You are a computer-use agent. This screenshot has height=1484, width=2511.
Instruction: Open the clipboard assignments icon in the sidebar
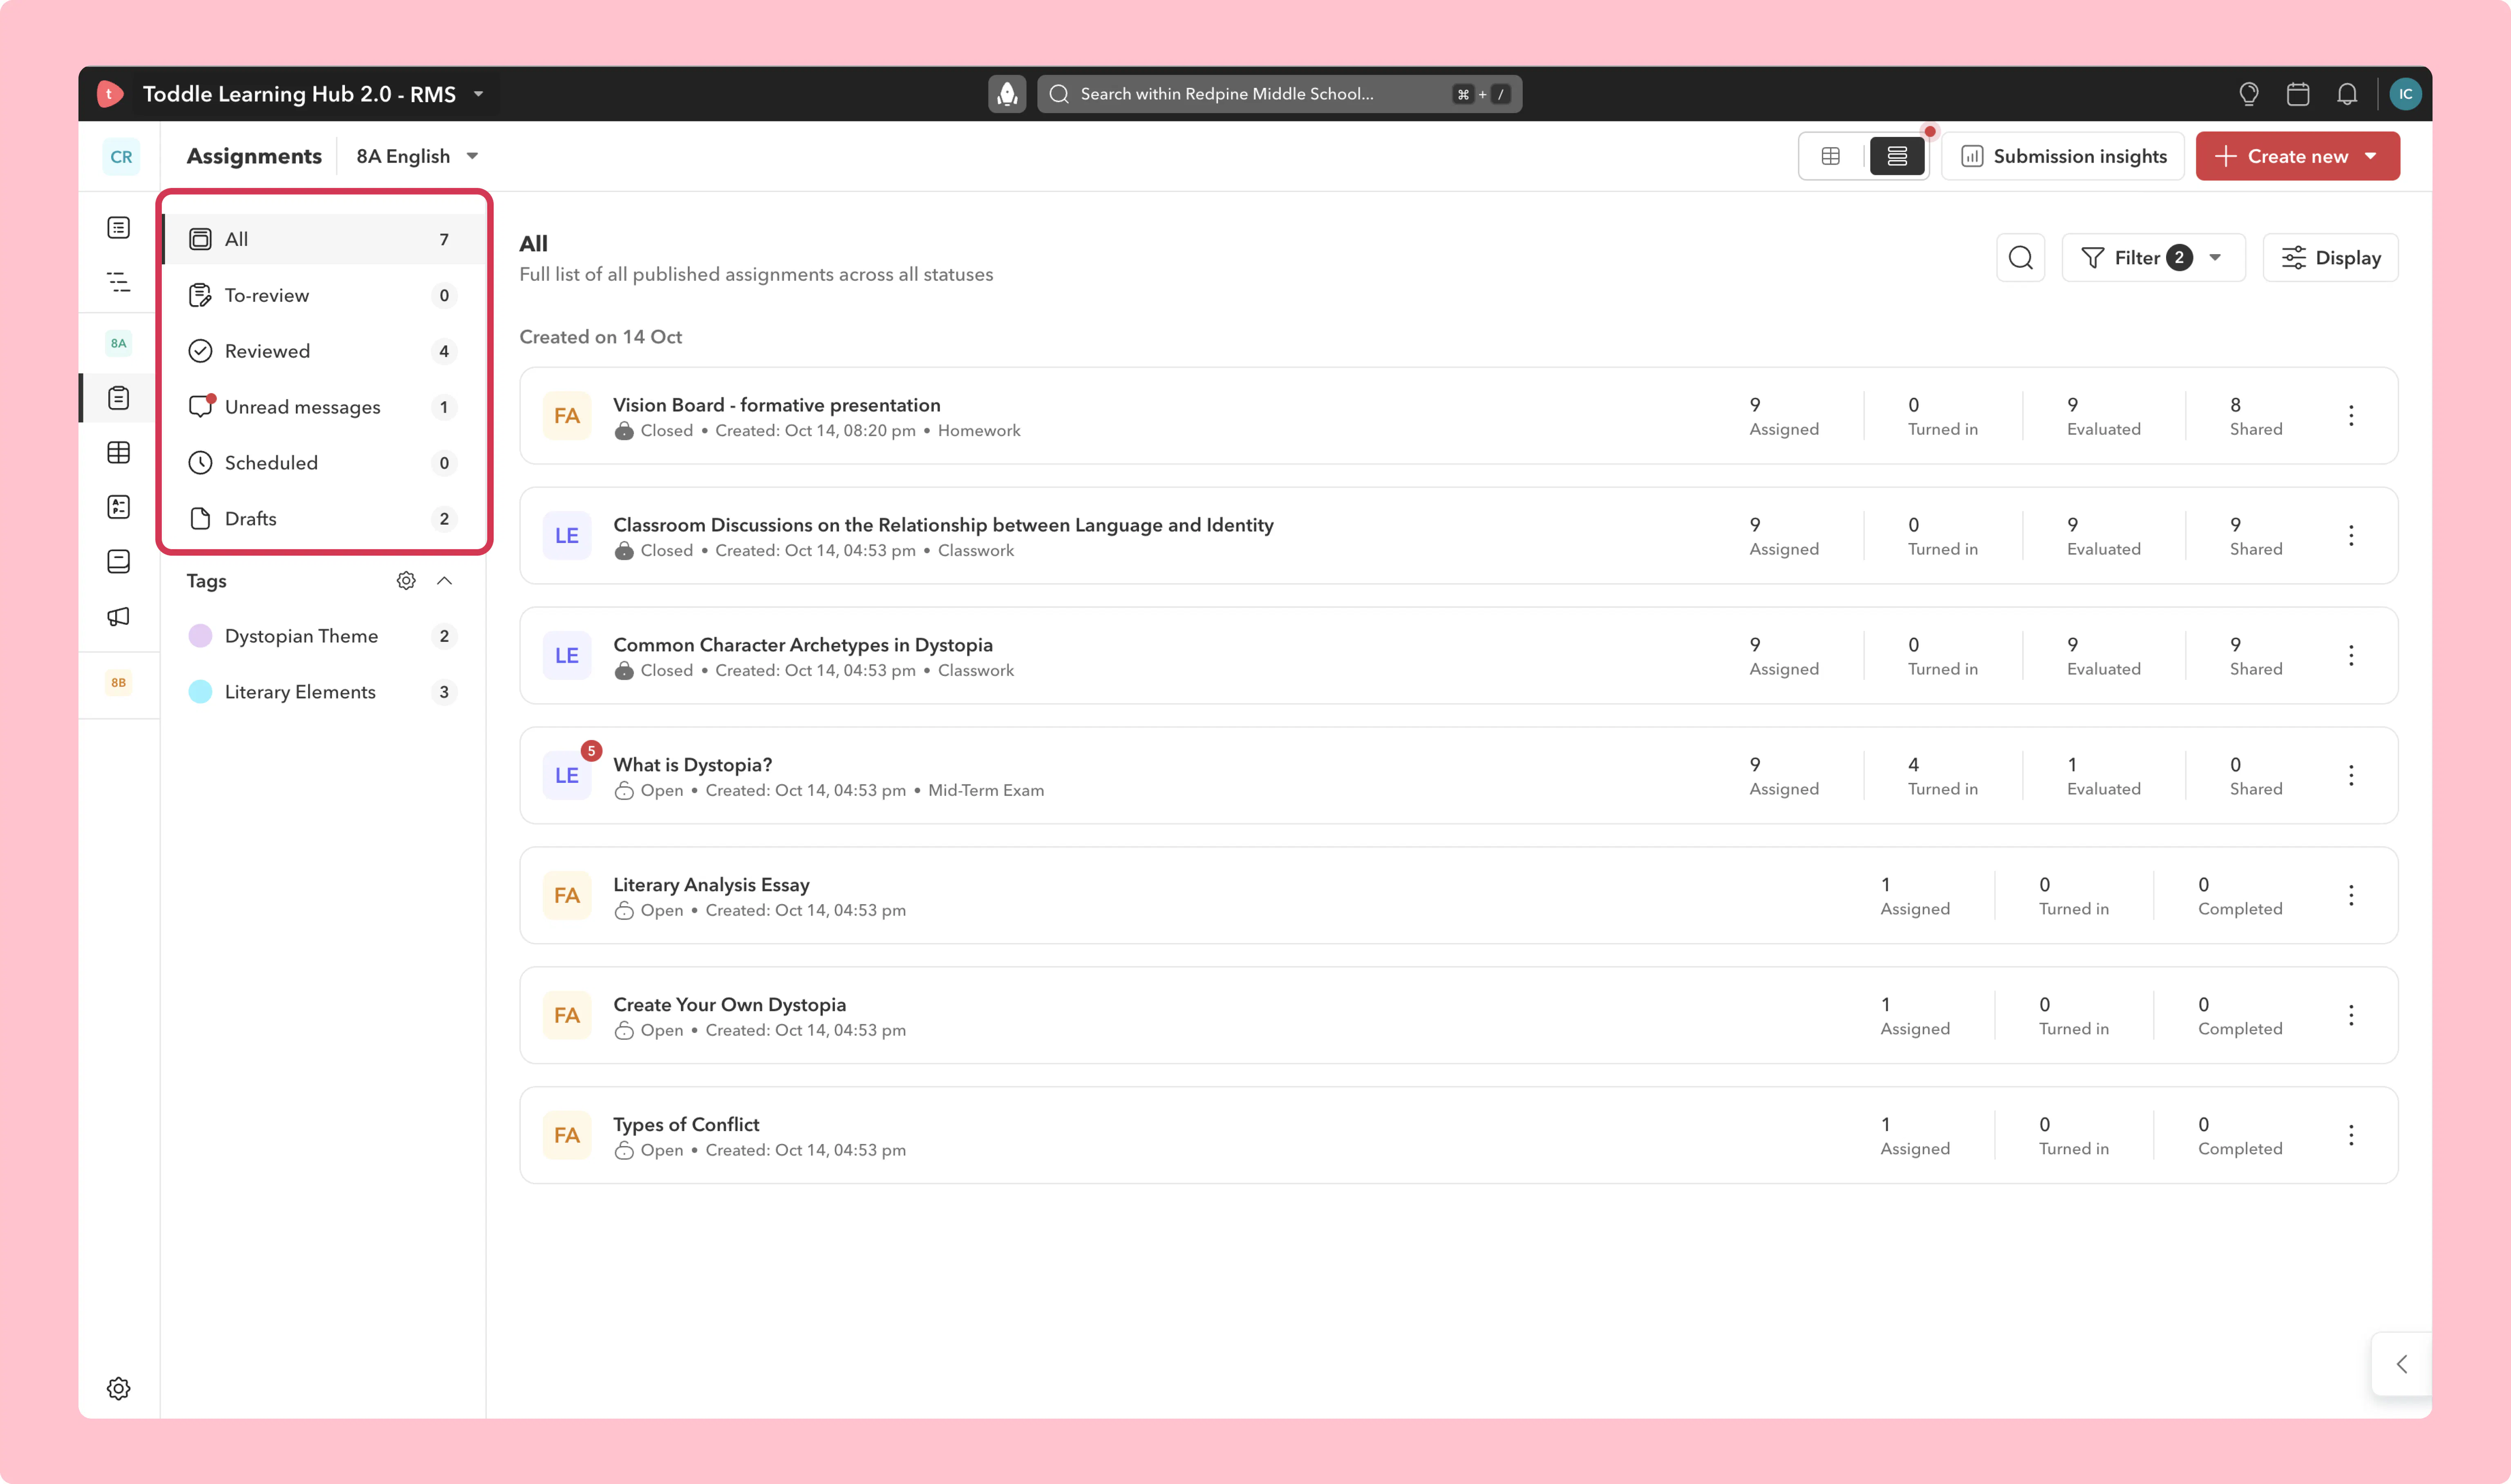tap(119, 398)
